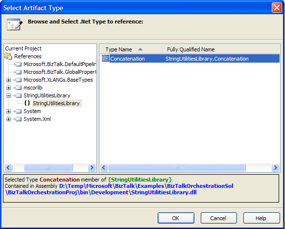This screenshot has width=285, height=229.
Task: Expand the mscorlib assembly node
Action: point(8,88)
